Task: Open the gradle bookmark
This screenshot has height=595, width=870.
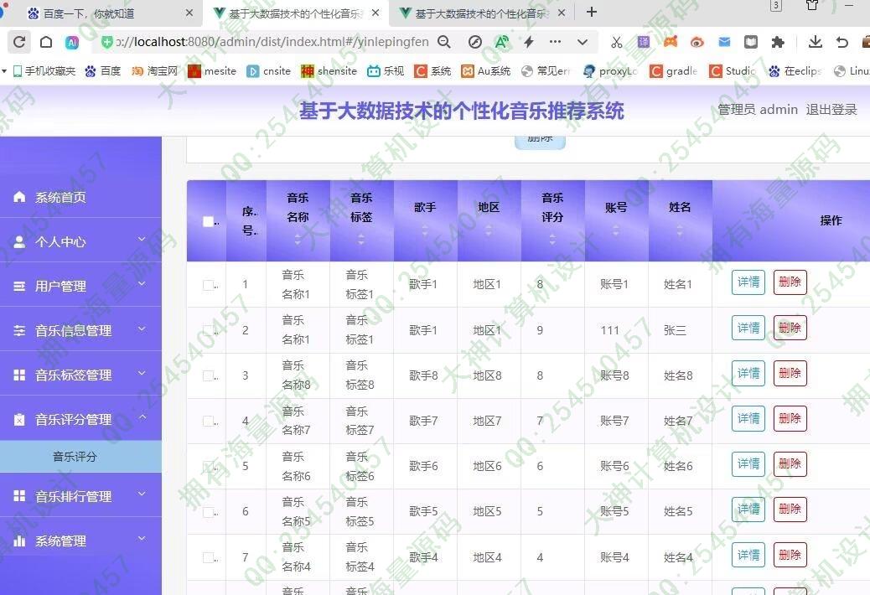Action: 674,71
